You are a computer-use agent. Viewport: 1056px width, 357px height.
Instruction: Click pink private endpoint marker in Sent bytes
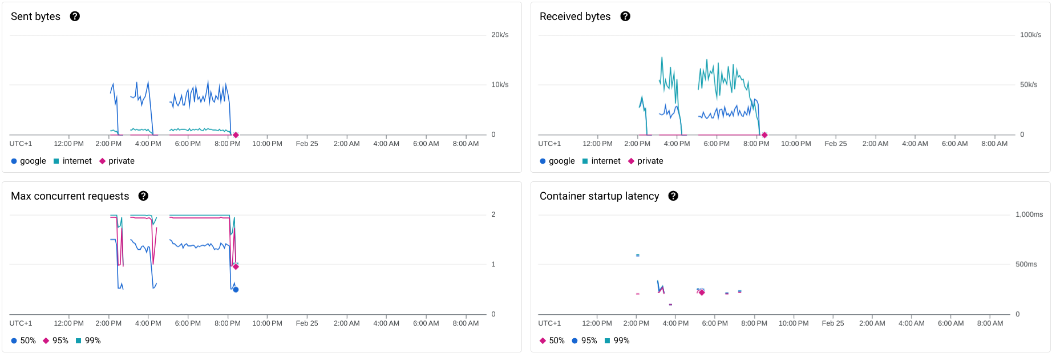(x=236, y=135)
